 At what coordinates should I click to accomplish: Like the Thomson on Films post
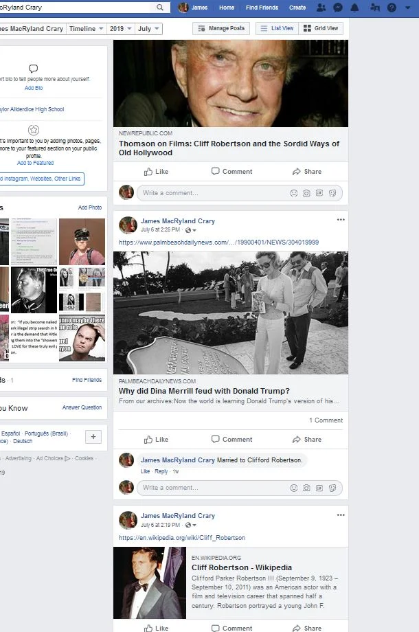point(157,172)
